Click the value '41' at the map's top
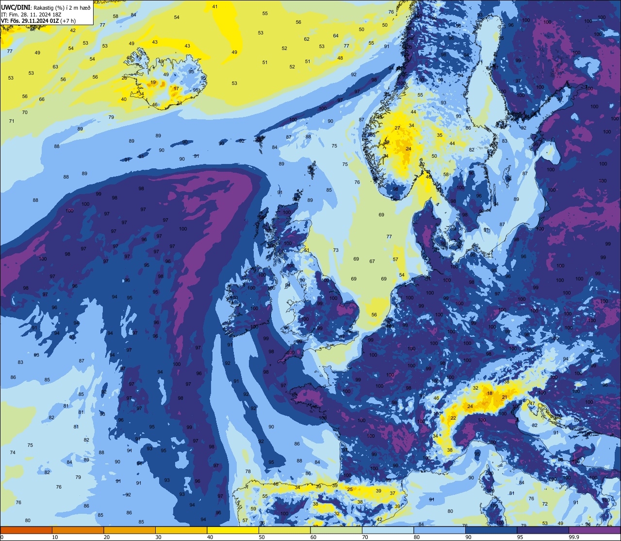 [x=215, y=7]
